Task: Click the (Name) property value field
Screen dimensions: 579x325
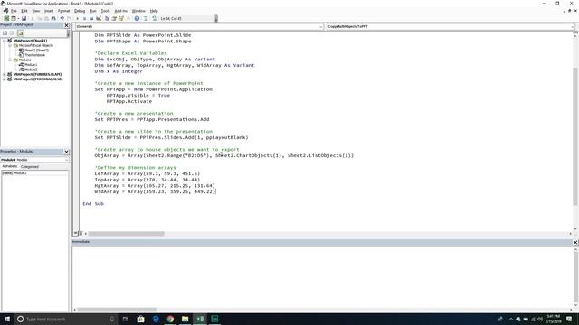Action: click(41, 172)
